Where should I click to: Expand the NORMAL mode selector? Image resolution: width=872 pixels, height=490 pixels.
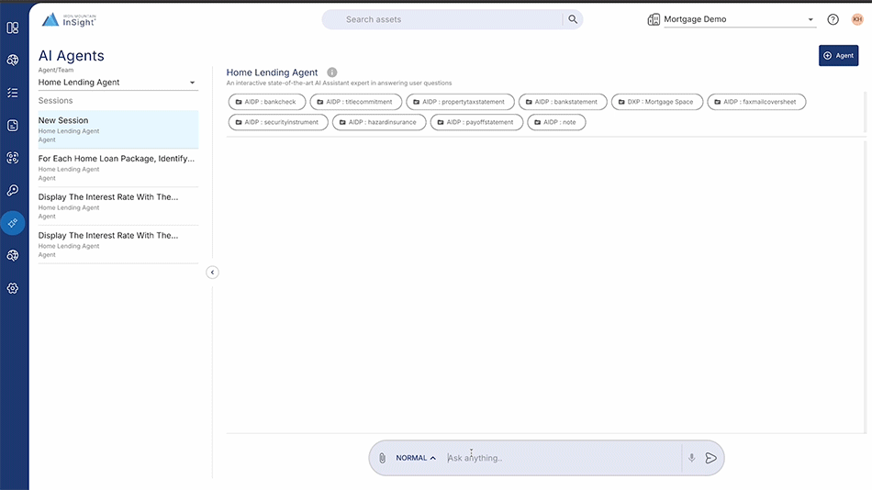pos(416,458)
